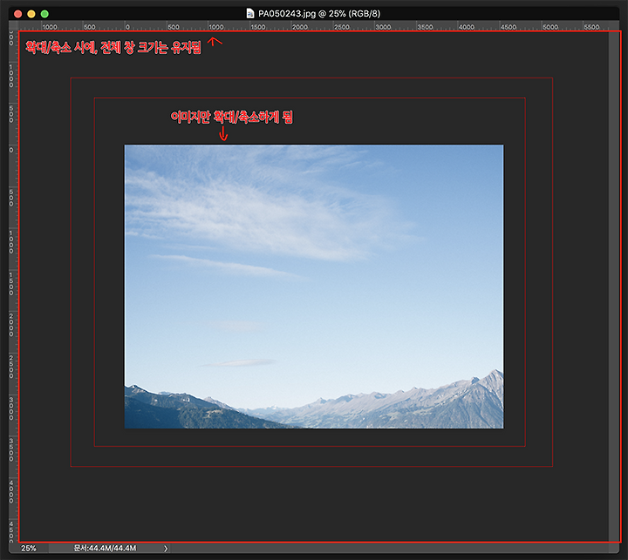Maximize the window with the green button
This screenshot has height=560, width=628.
click(x=44, y=14)
